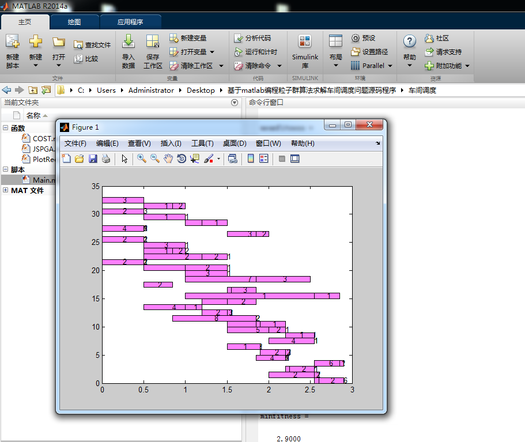The height and width of the screenshot is (442, 525).
Task: Click Analyze Code (分析代码)
Action: [252, 38]
